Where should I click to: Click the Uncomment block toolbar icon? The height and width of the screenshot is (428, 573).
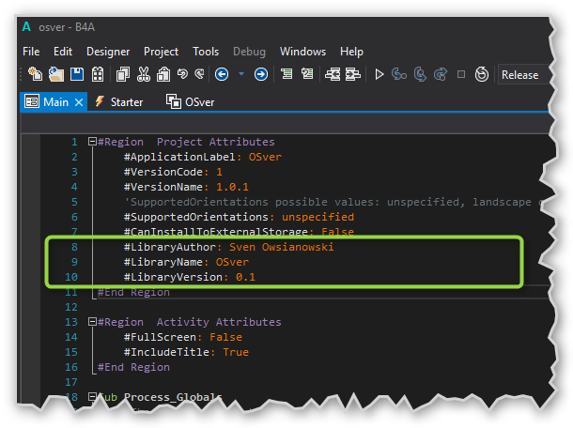tap(307, 74)
